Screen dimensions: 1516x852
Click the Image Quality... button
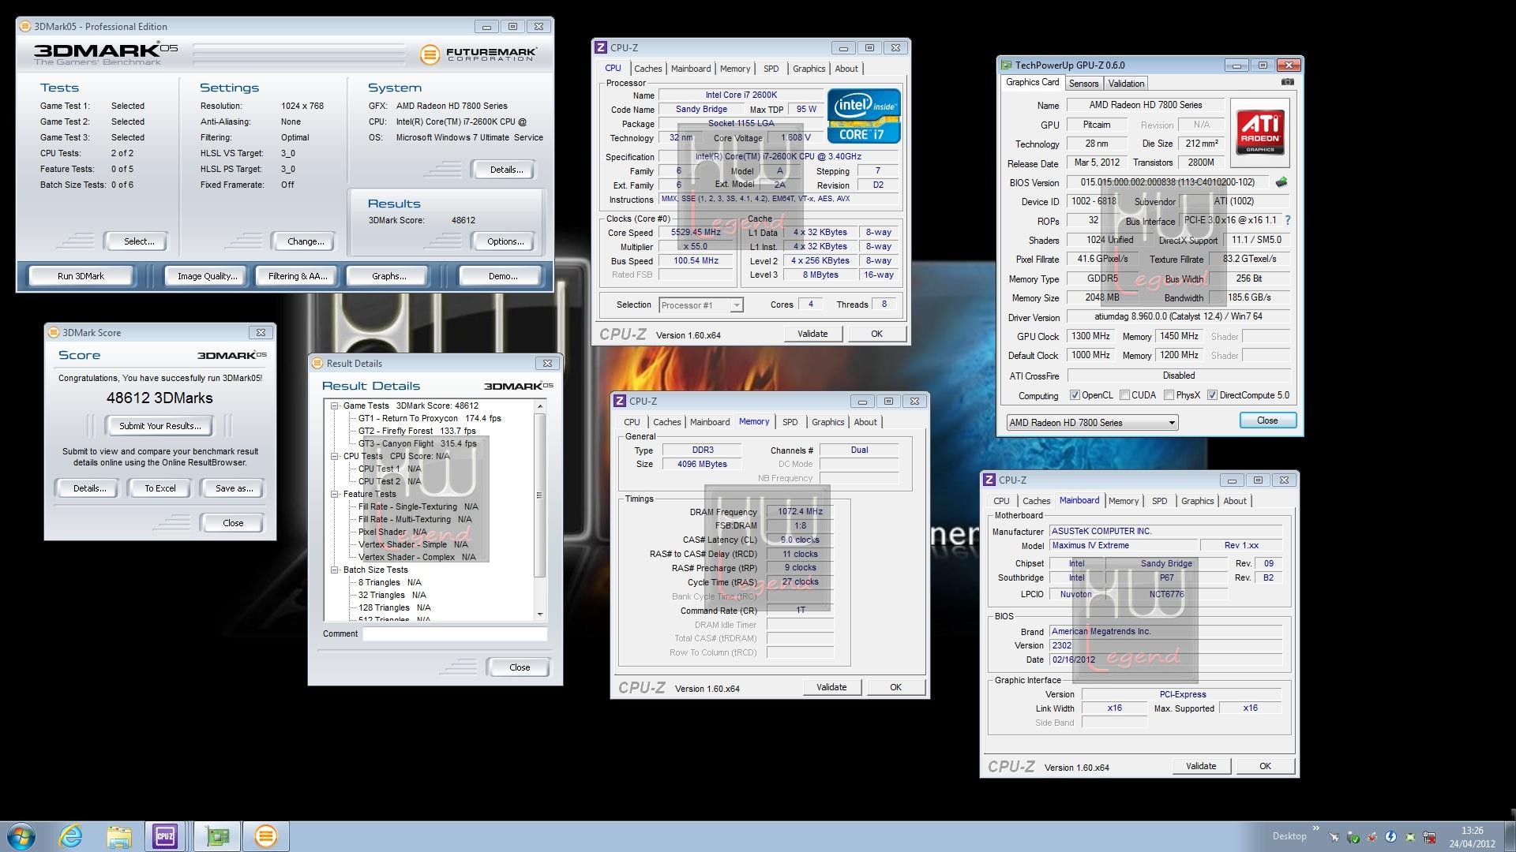point(207,276)
